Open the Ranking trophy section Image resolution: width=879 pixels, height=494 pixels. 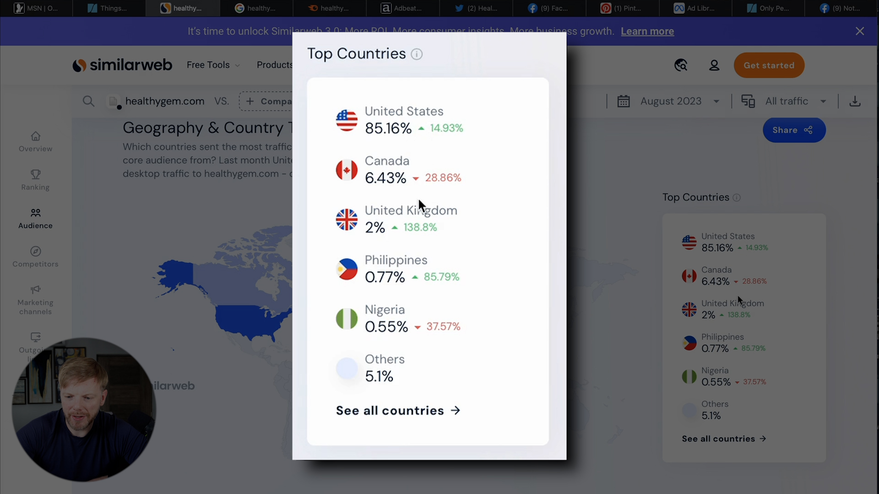click(35, 180)
